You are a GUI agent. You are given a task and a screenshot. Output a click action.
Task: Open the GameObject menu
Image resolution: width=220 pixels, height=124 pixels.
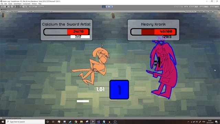click(x=18, y=4)
